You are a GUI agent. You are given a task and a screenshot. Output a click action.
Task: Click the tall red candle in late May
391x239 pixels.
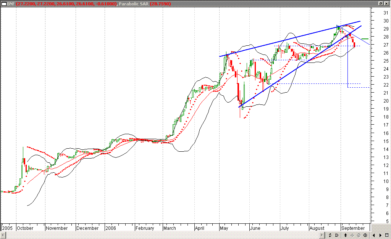pos(238,92)
